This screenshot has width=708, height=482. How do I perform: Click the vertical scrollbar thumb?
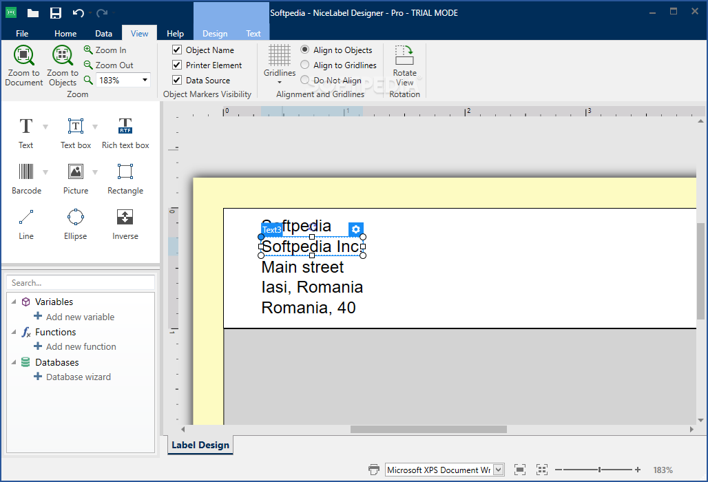point(700,271)
